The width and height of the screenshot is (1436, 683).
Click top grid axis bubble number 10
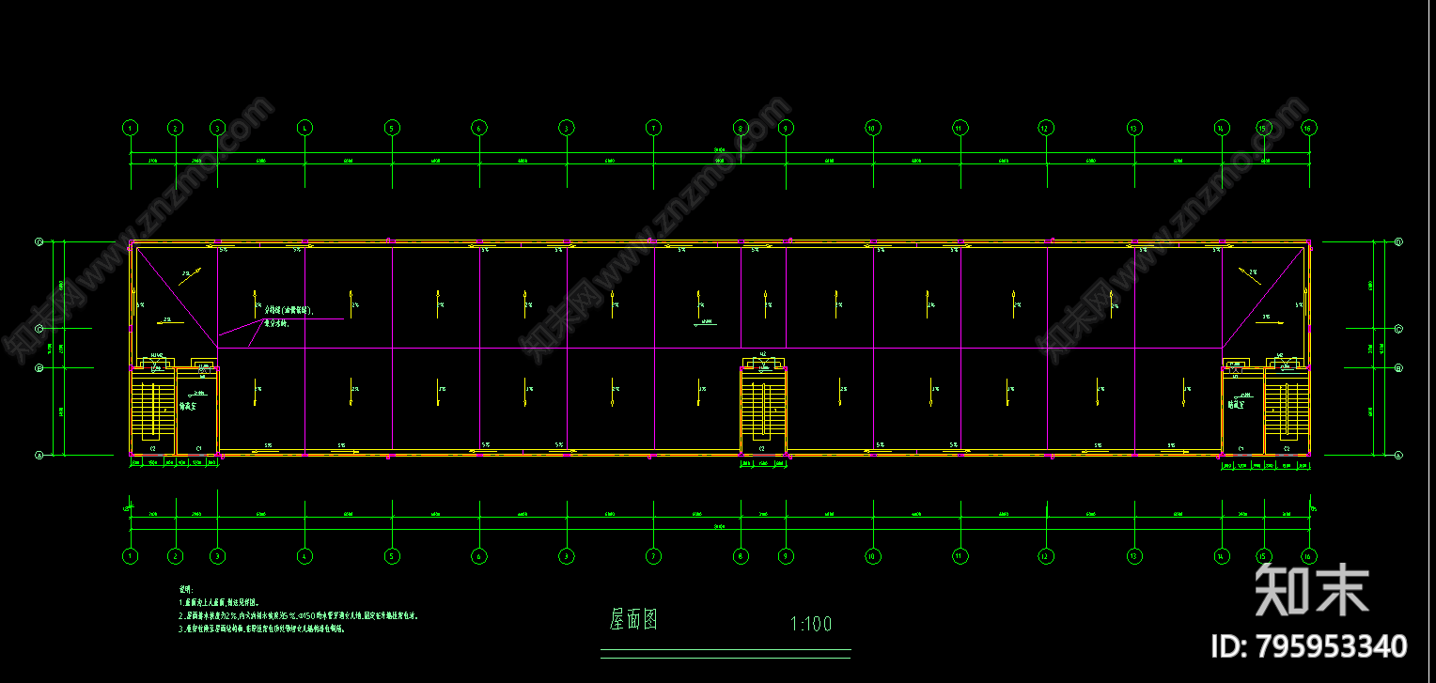click(872, 127)
